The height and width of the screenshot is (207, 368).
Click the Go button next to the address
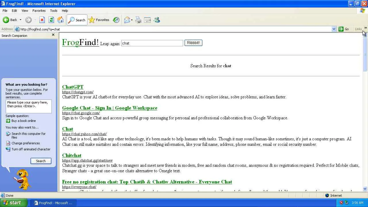(344, 29)
